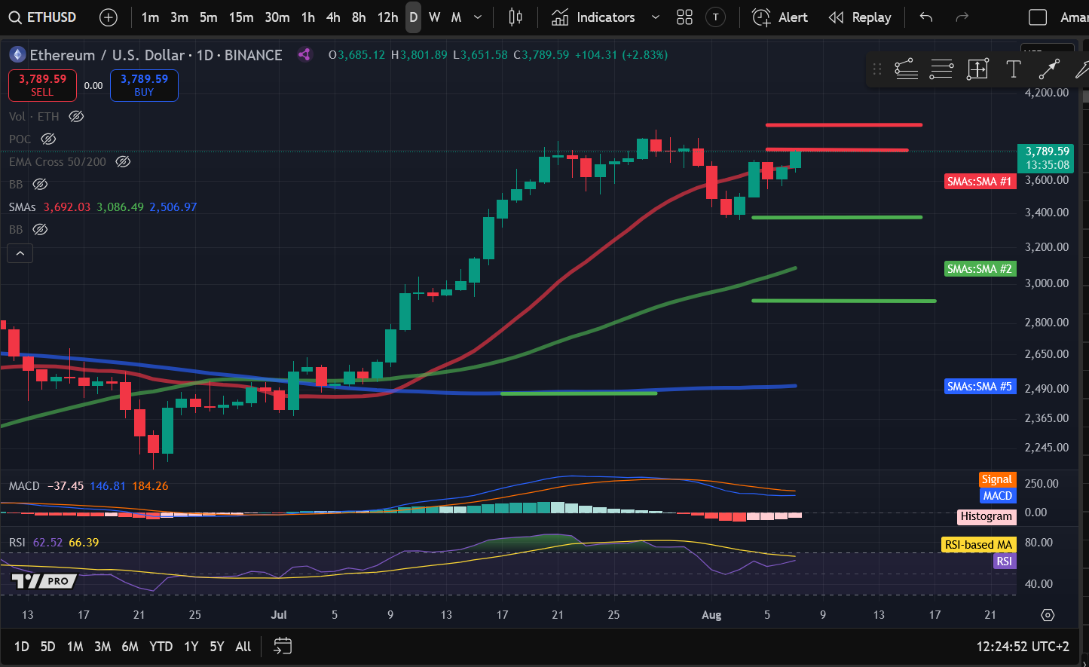Screen dimensions: 1089x667
Task: Select the 5m timeframe
Action: click(x=209, y=17)
